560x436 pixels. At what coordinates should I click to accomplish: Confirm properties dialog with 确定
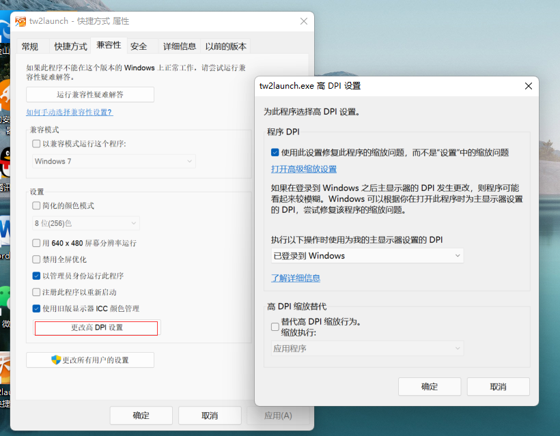click(x=141, y=416)
